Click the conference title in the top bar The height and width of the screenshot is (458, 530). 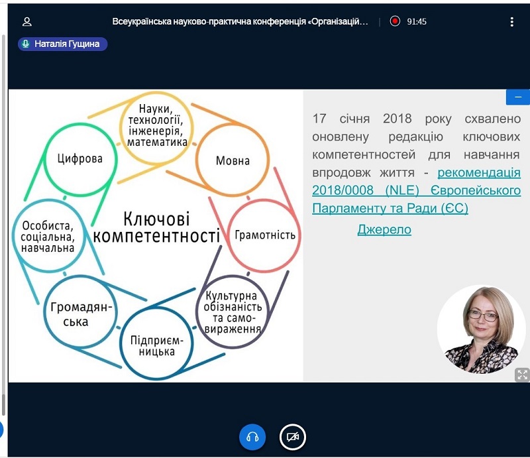pyautogui.click(x=240, y=21)
